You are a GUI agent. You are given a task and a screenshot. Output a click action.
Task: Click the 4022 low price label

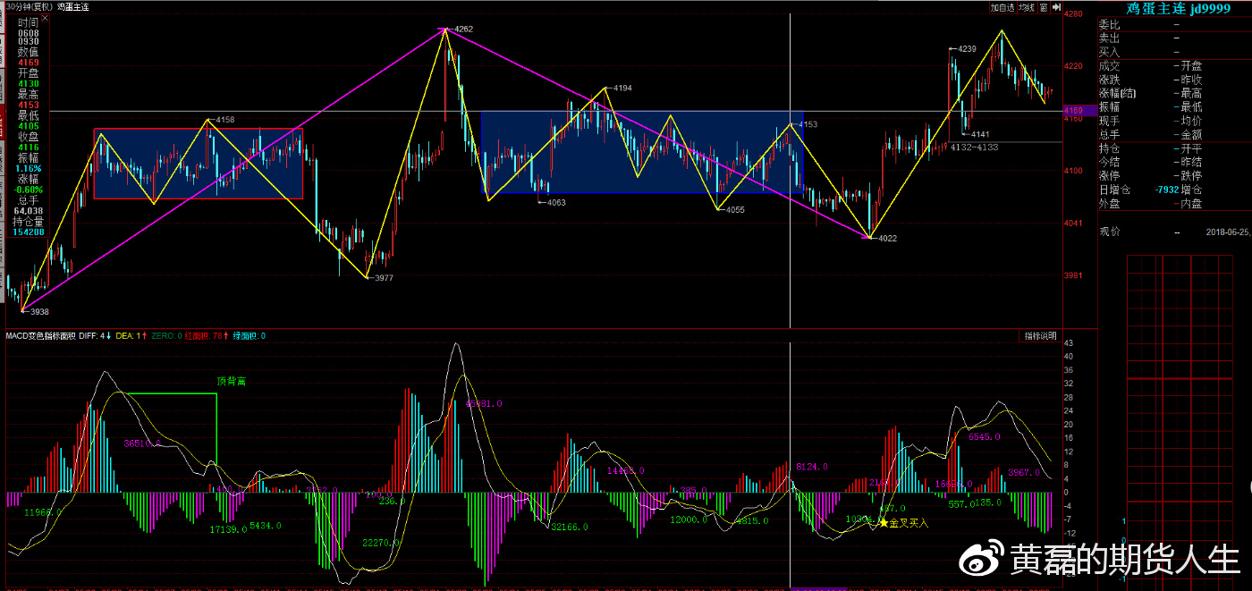pos(886,238)
